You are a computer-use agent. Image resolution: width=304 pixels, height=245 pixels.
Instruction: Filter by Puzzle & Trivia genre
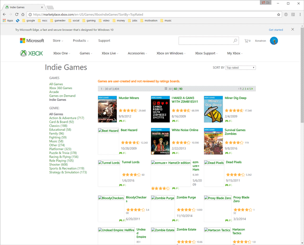[63, 153]
